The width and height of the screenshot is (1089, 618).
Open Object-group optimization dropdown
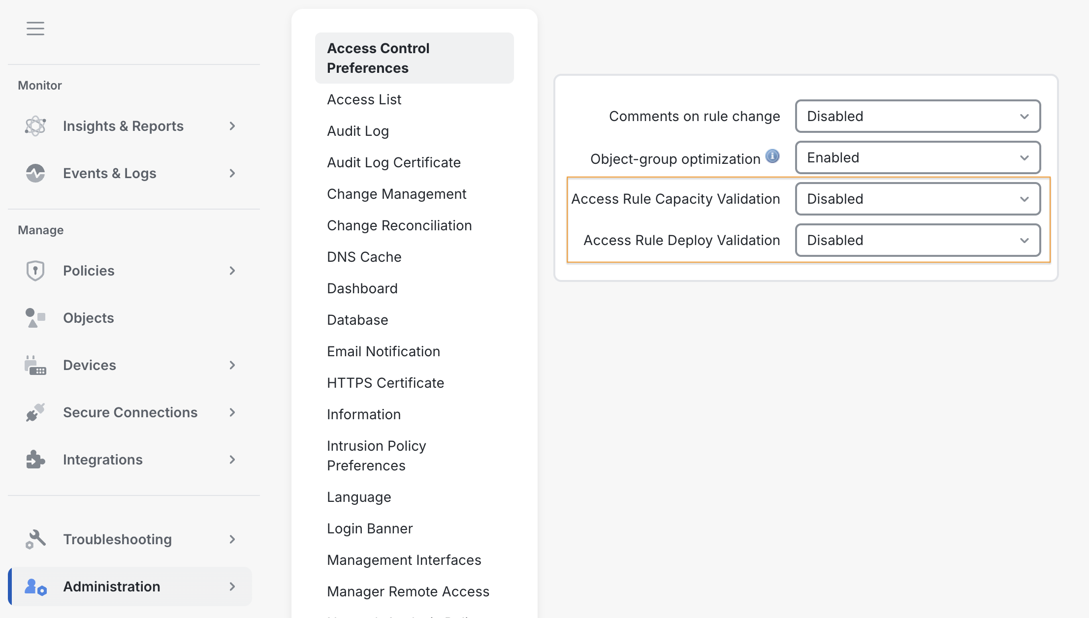click(918, 157)
